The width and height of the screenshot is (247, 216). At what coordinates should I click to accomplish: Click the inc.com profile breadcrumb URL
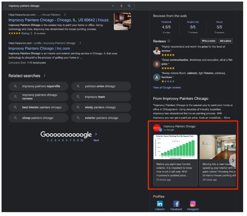(42, 43)
